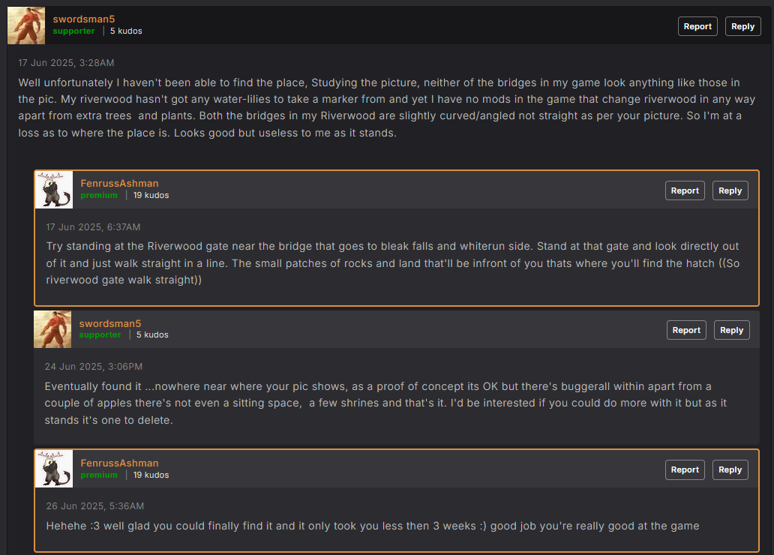Click swordsman5 username in 24 Jun reply
Viewport: 774px width, 555px height.
[110, 323]
